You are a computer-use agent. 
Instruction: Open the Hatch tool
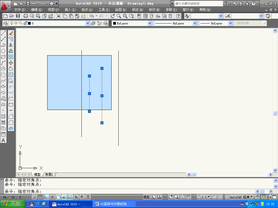click(x=3, y=116)
